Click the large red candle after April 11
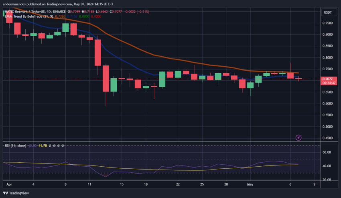The width and height of the screenshot is (341, 198). tap(98, 53)
